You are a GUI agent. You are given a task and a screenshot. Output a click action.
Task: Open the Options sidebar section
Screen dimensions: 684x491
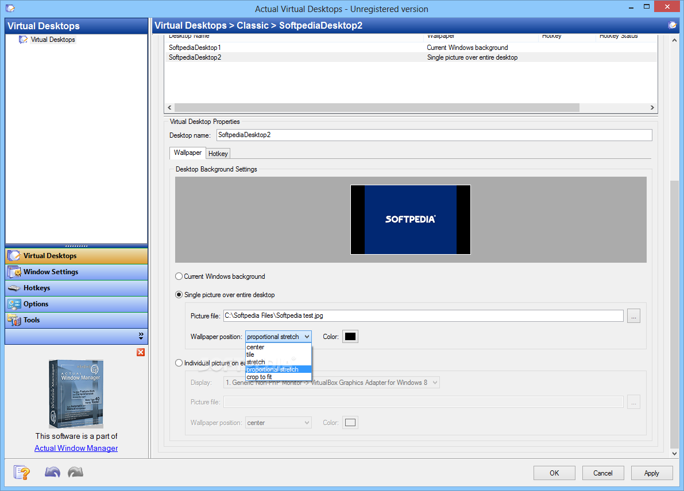click(76, 304)
